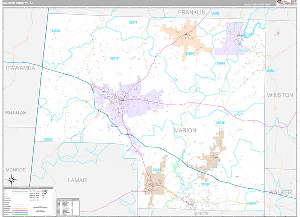Click the green line sample in legend
This screenshot has width=300, height=217.
(x=20, y=215)
